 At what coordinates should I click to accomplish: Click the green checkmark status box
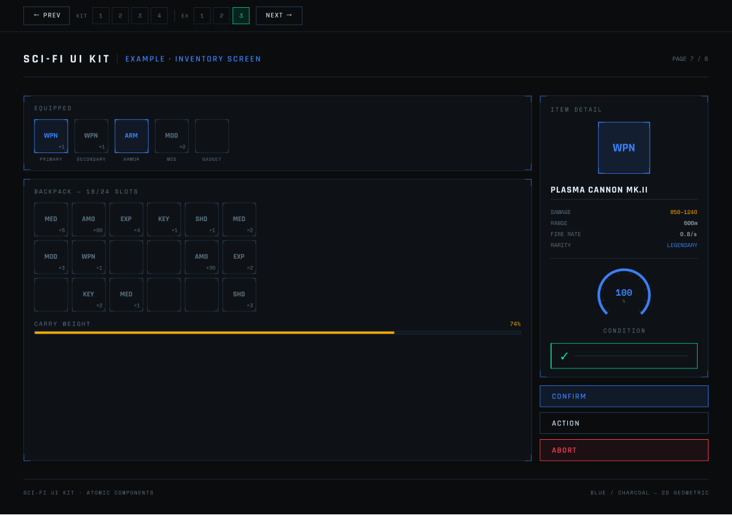pos(624,356)
